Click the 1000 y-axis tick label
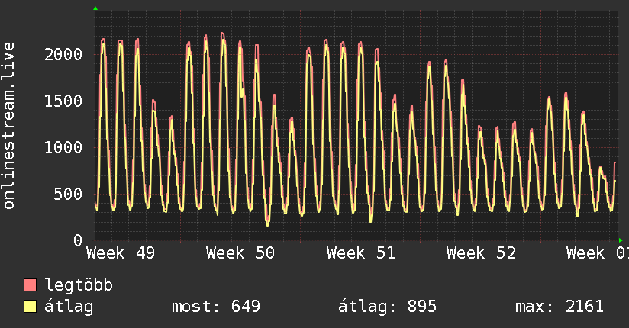This screenshot has height=328, width=629. (63, 147)
